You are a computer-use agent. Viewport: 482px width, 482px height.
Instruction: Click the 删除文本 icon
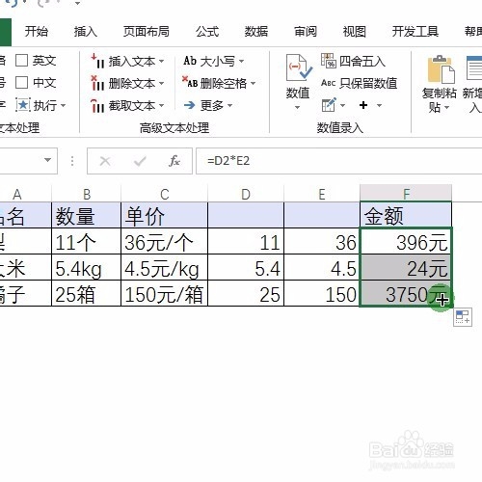click(97, 83)
